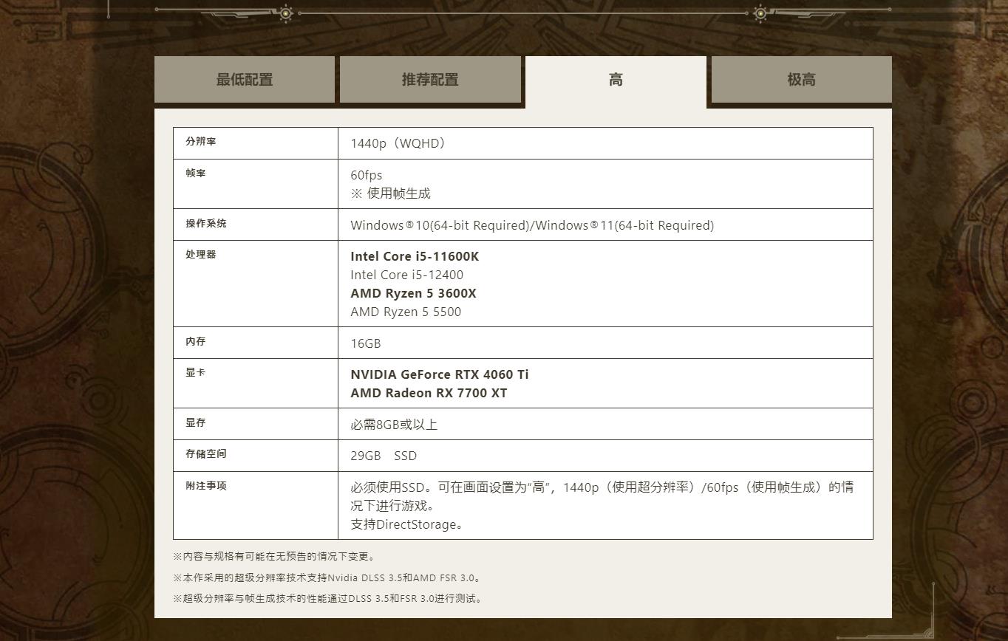Click the ※ 使用帧生成 note

pyautogui.click(x=391, y=193)
